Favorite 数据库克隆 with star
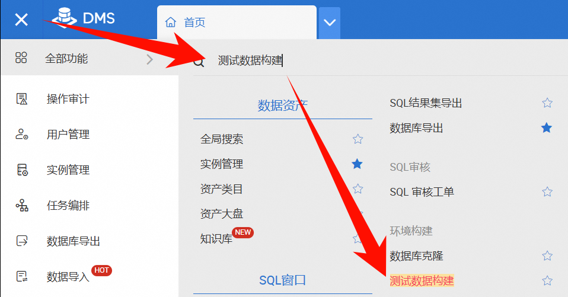 pyautogui.click(x=547, y=256)
